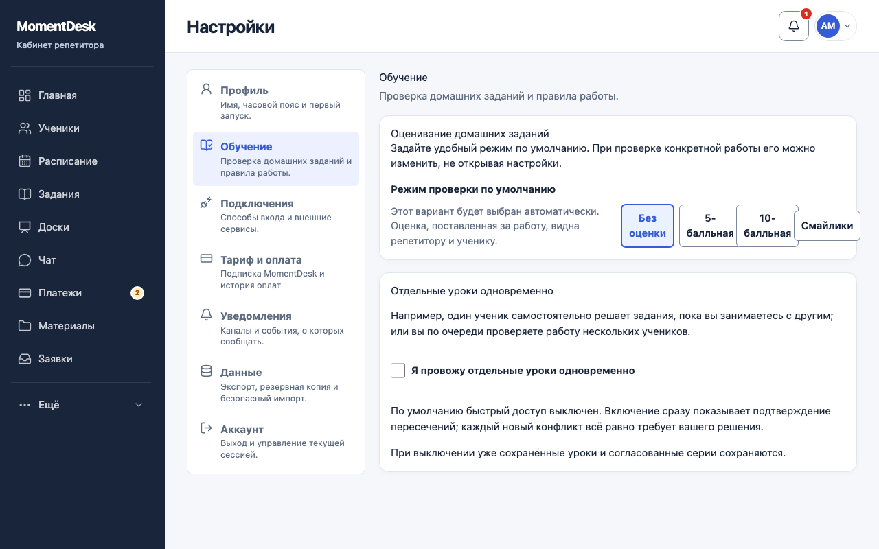
Task: Open Ученики in the sidebar
Action: pyautogui.click(x=82, y=128)
